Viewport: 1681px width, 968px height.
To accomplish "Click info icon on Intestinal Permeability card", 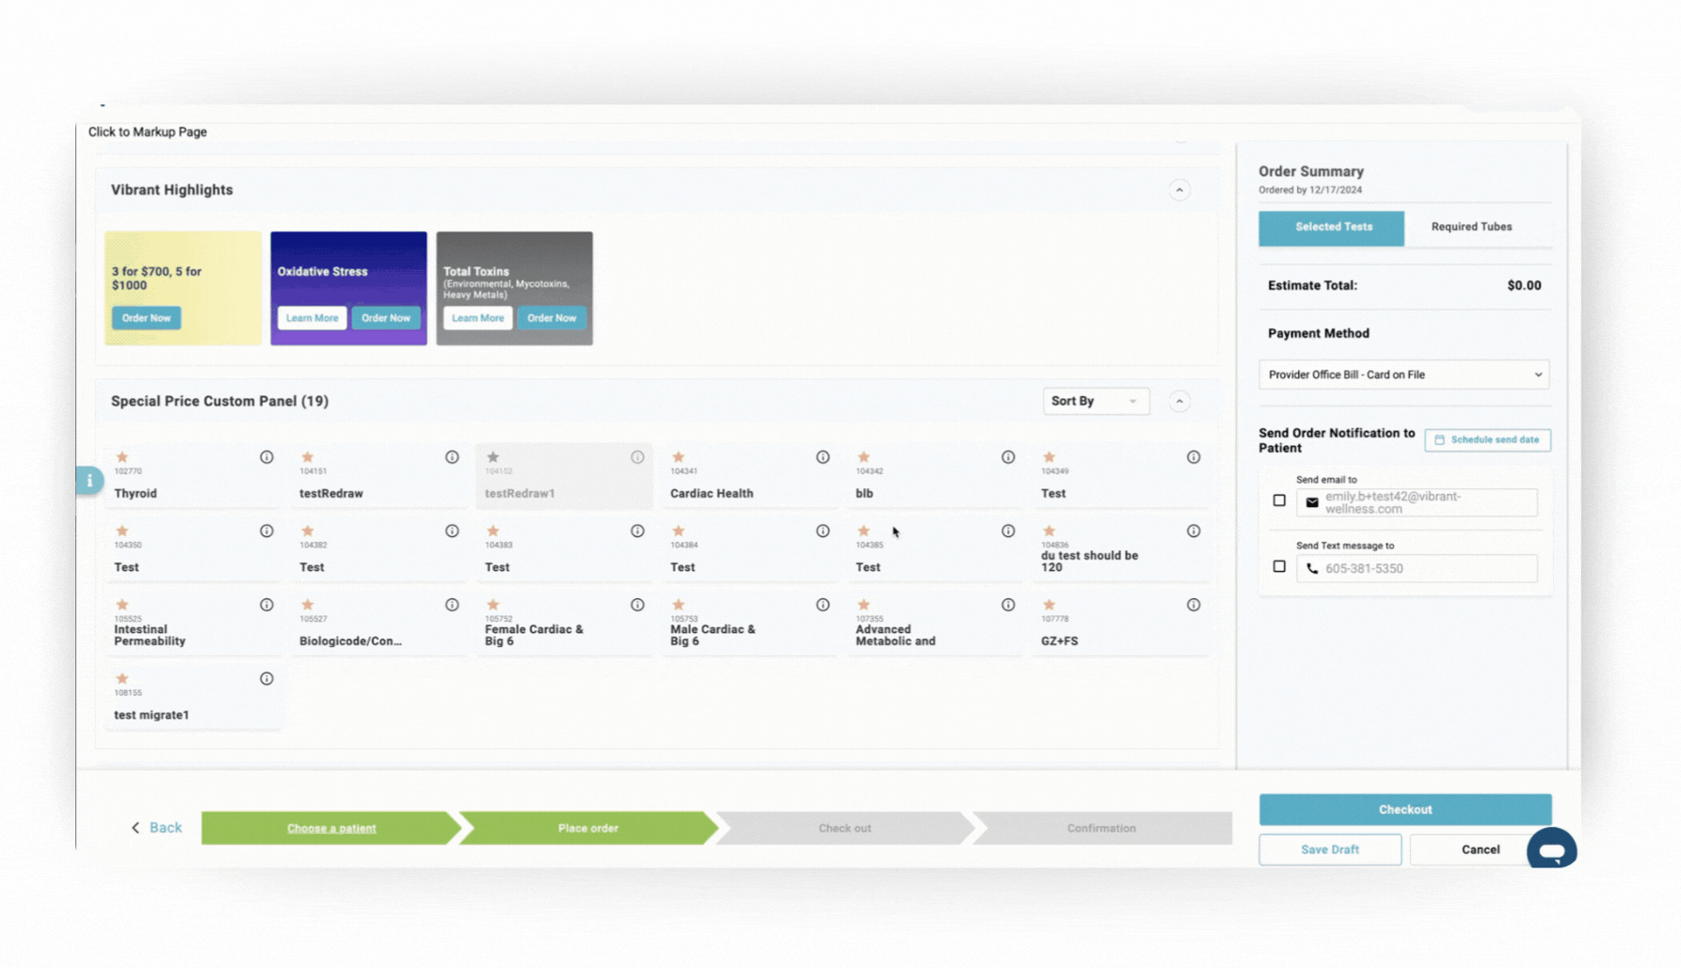I will 266,605.
